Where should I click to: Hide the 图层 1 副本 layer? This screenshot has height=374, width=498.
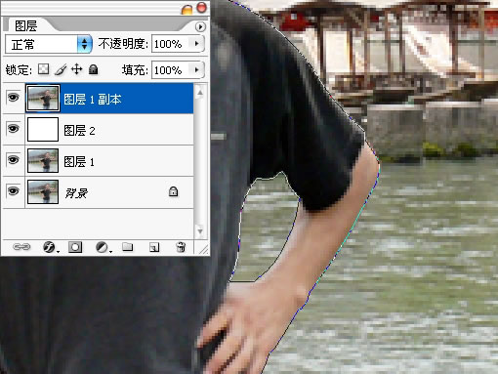14,98
